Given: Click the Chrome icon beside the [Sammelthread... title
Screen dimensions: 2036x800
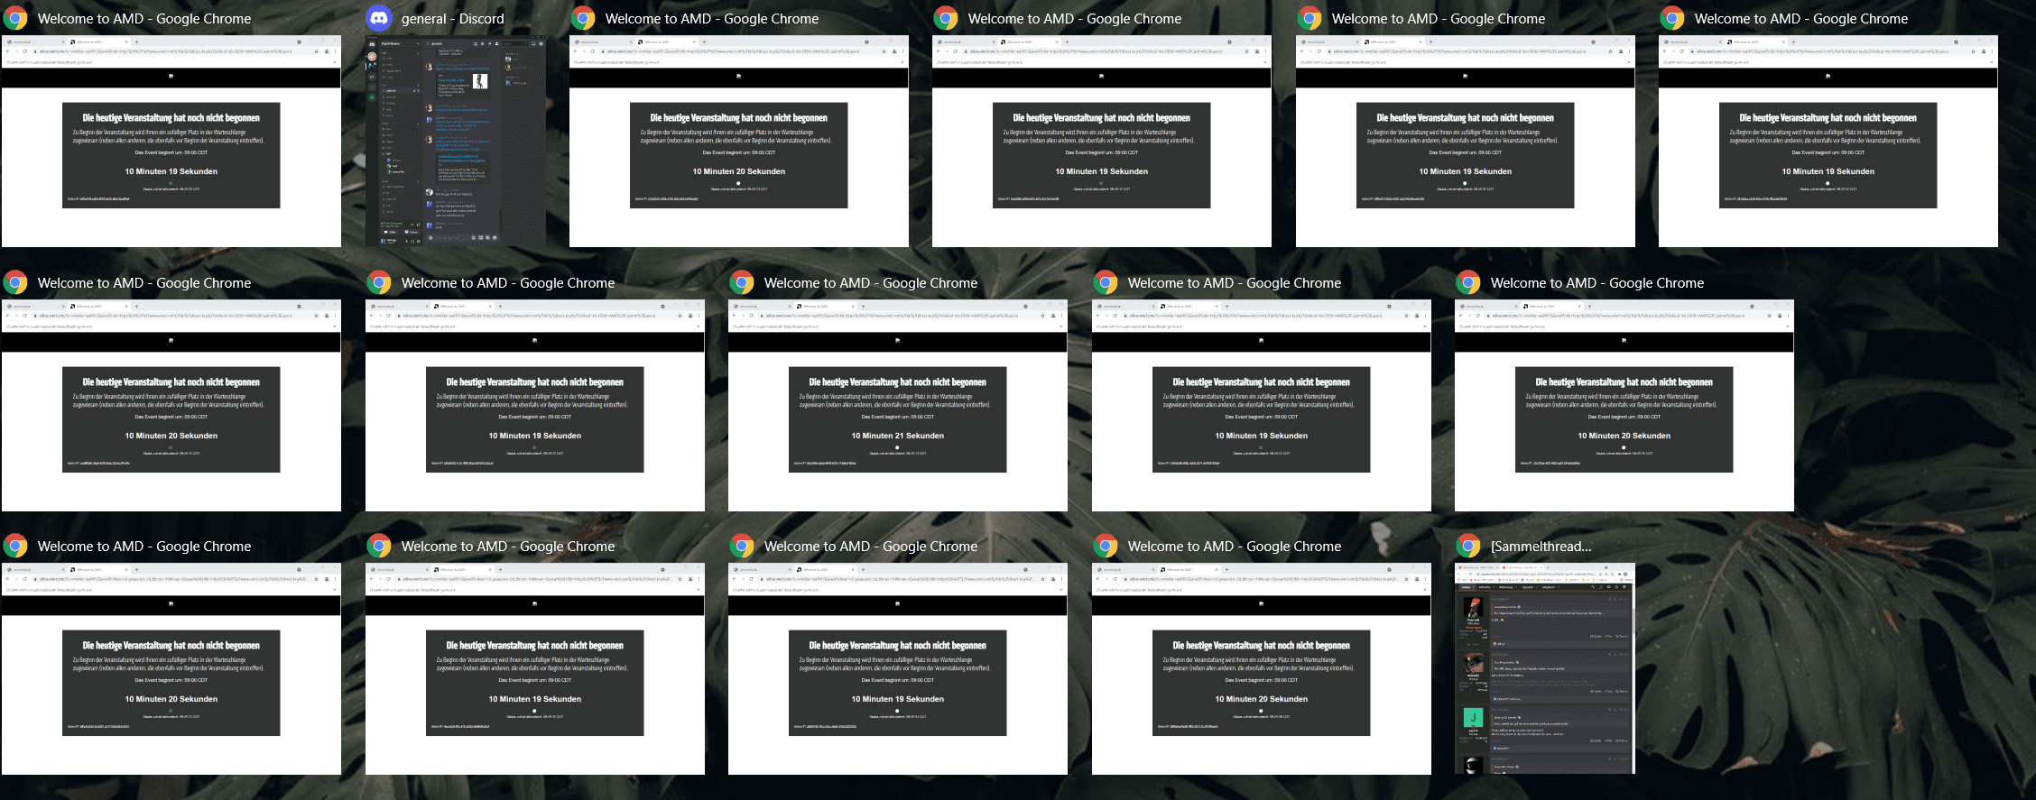Looking at the screenshot, I should pos(1469,546).
